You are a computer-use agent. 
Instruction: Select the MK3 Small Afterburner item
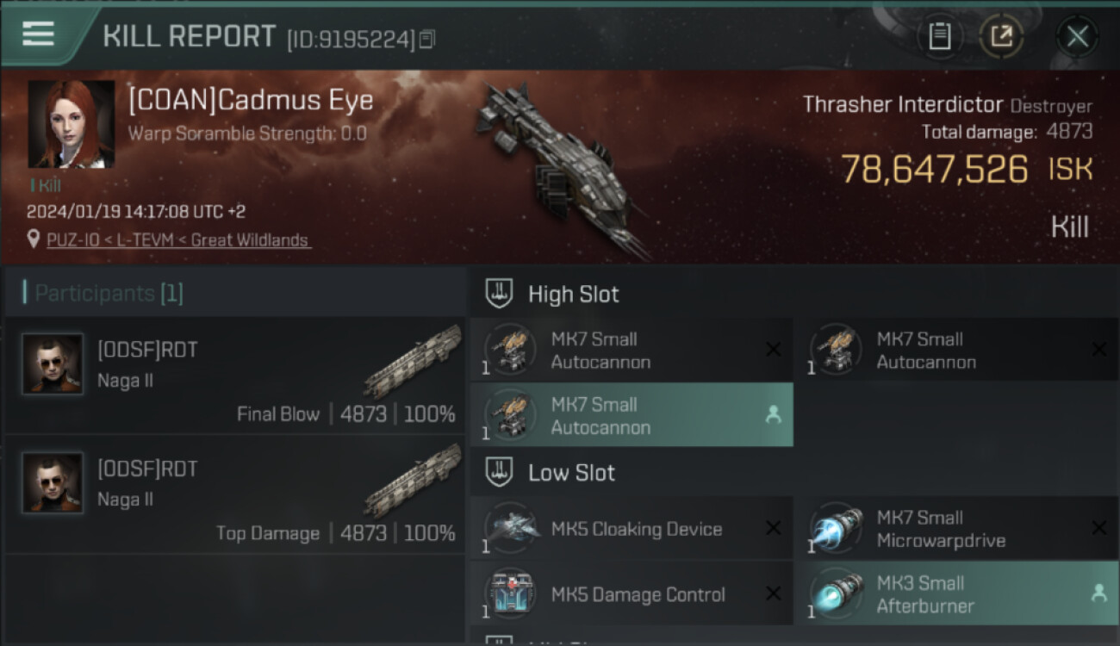956,594
